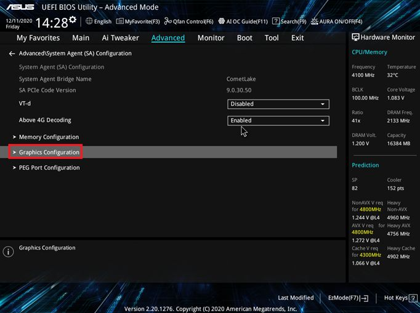The image size is (420, 313).
Task: Click the Qfan Control fan icon
Action: [168, 21]
